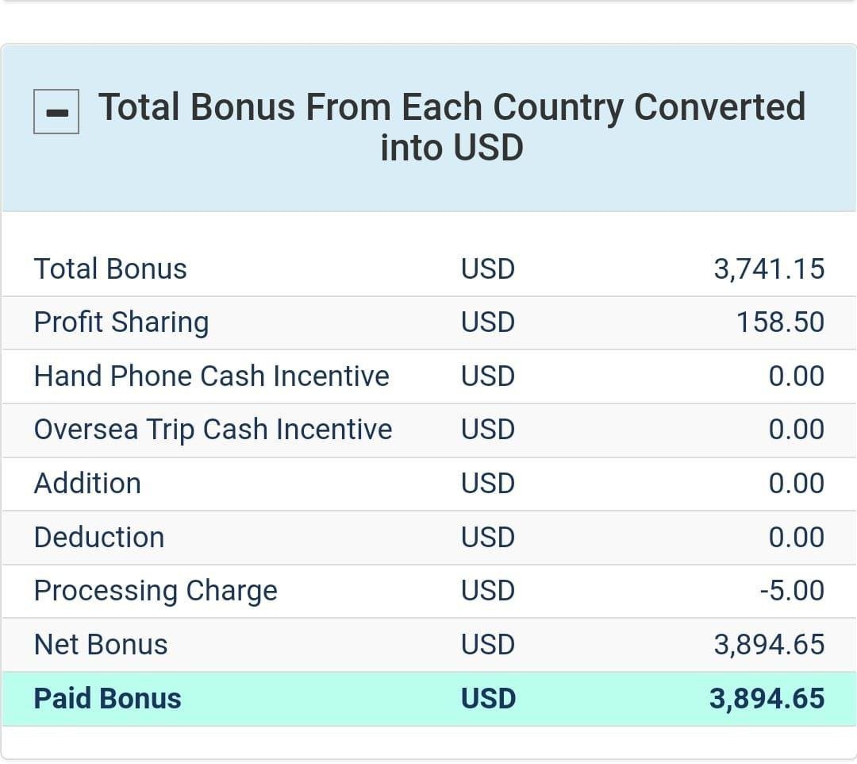
Task: Select the Profit Sharing row label
Action: [121, 322]
